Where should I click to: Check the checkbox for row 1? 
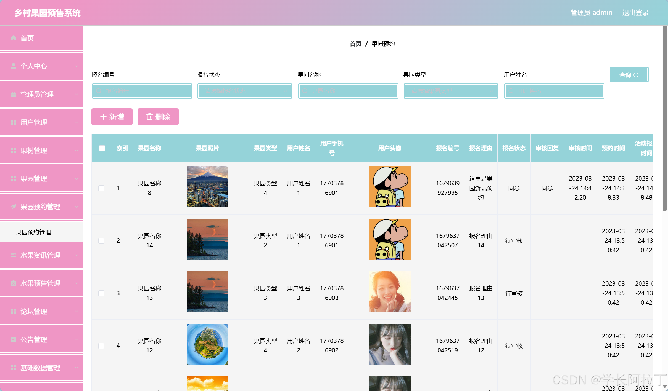(101, 188)
